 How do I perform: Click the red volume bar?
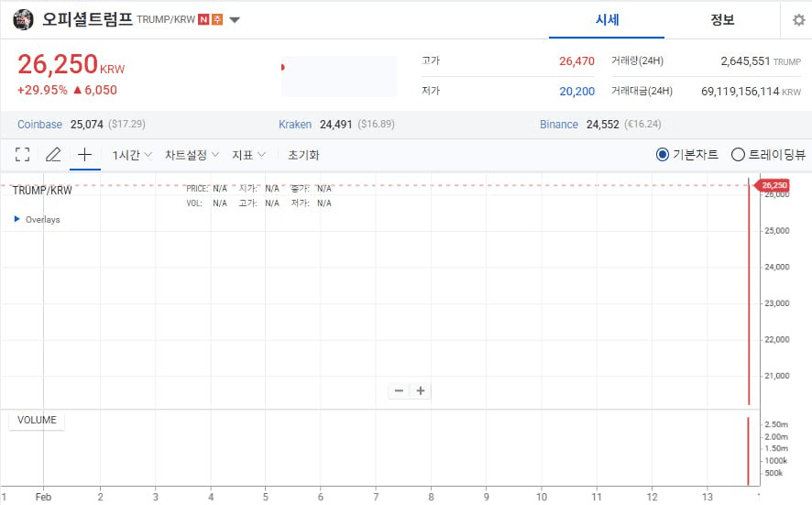(748, 451)
